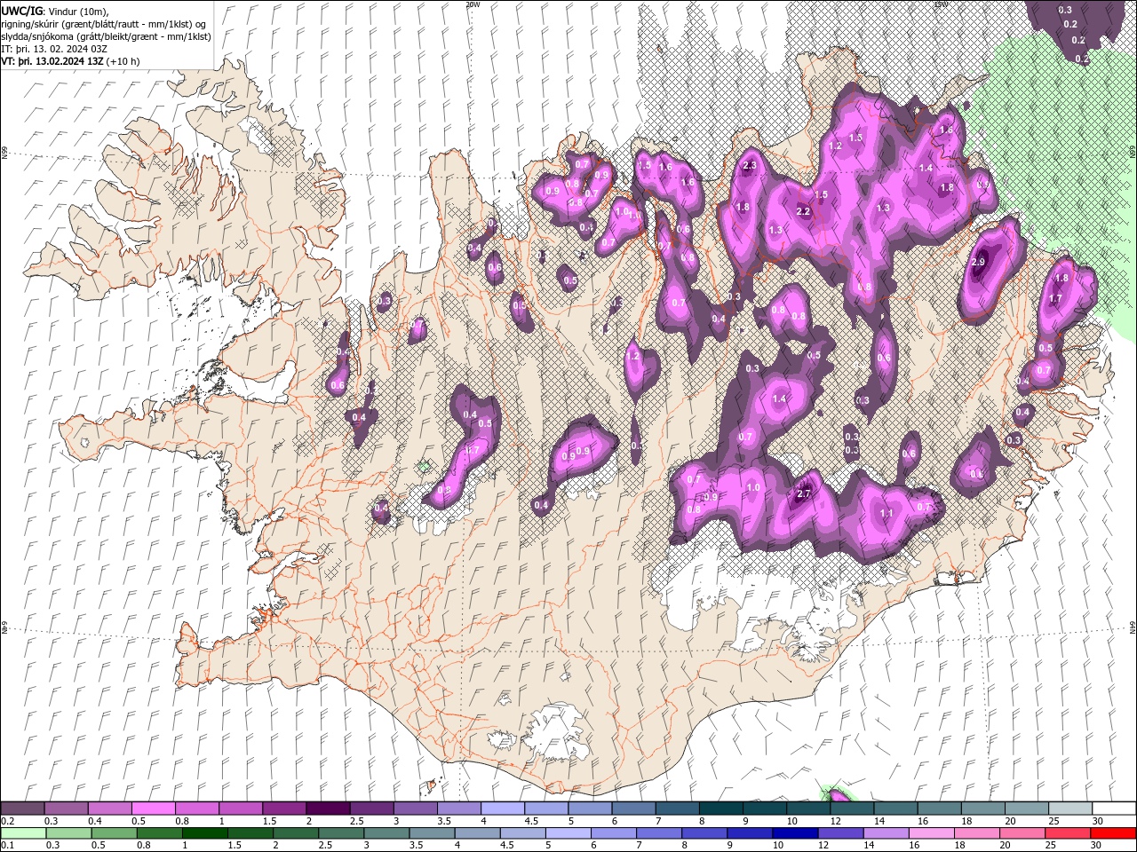
Task: Click the 2.2 snowfall value on the map
Action: coord(803,211)
